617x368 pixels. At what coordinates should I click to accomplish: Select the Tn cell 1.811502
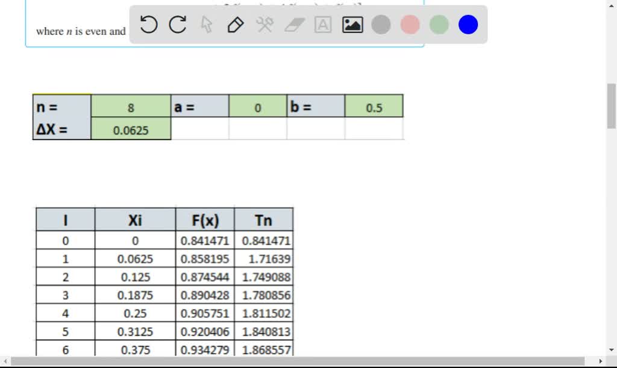(x=264, y=313)
